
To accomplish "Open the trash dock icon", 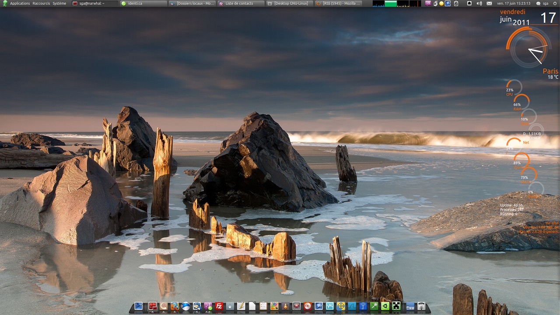I will (x=421, y=306).
